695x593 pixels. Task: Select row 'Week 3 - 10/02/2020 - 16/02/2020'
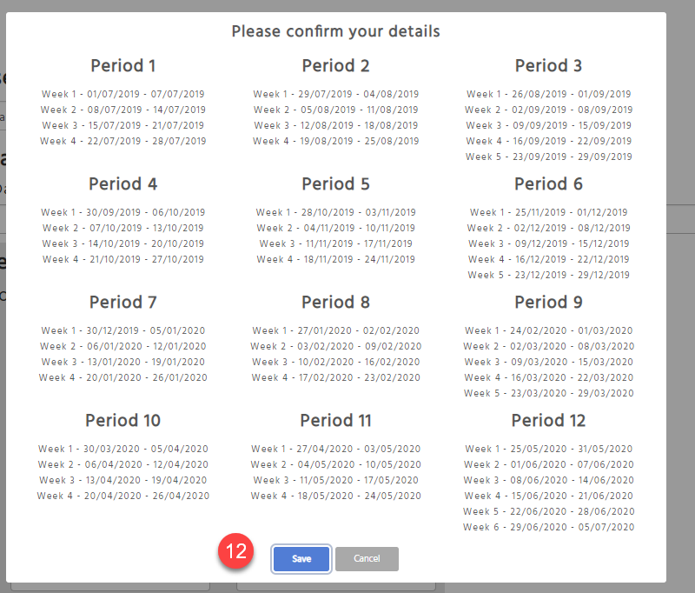pyautogui.click(x=335, y=362)
